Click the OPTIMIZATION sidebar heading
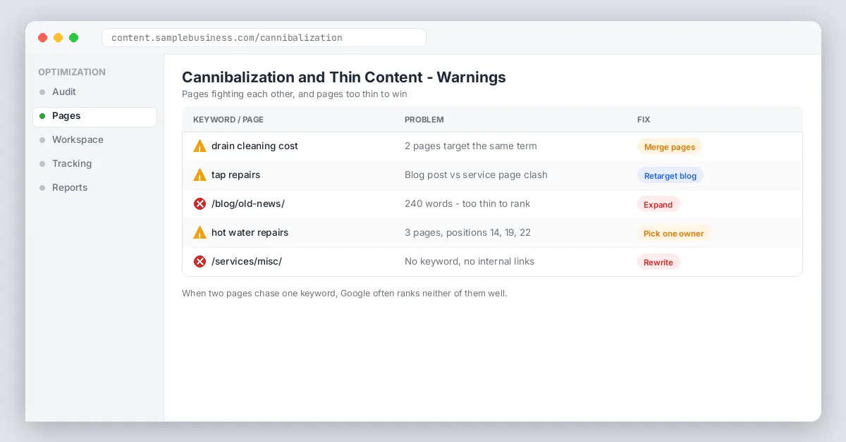 point(72,72)
